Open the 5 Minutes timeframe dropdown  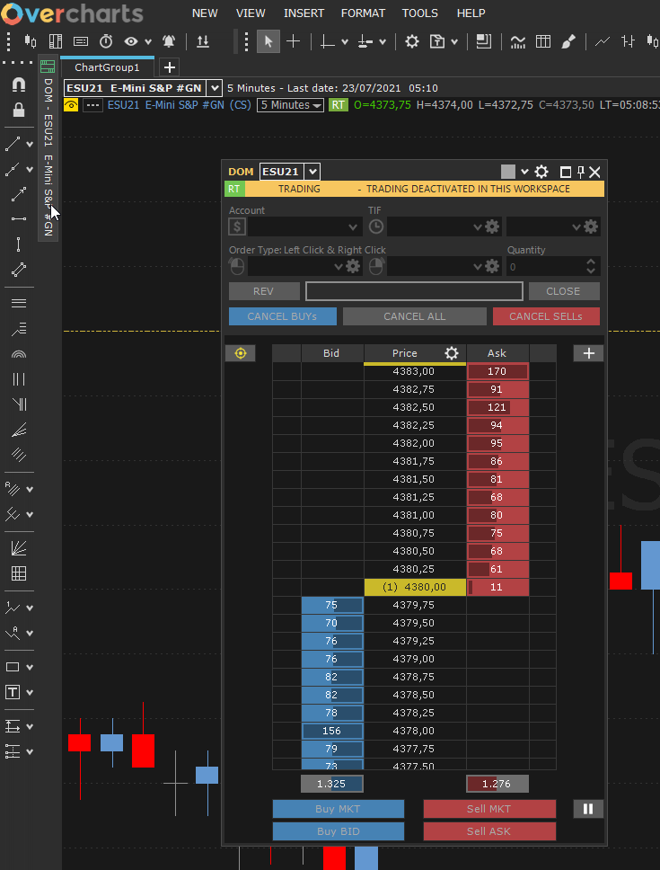tap(291, 105)
